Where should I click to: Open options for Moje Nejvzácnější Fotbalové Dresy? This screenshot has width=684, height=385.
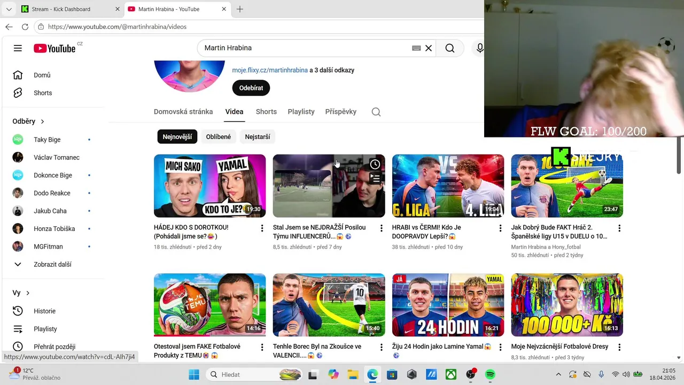(619, 348)
